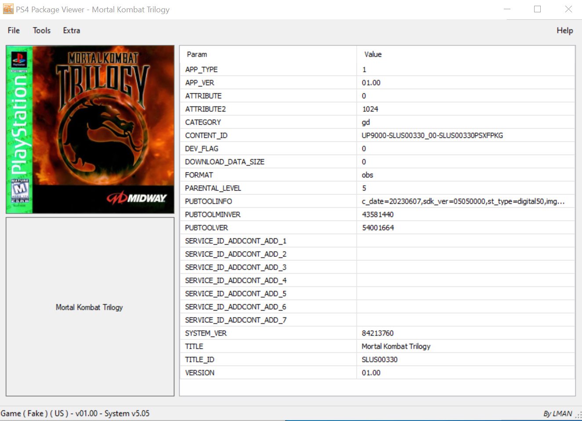The image size is (582, 421).
Task: Select SERVICE_ID_ADDCONT_ADD_7 row
Action: (377, 320)
